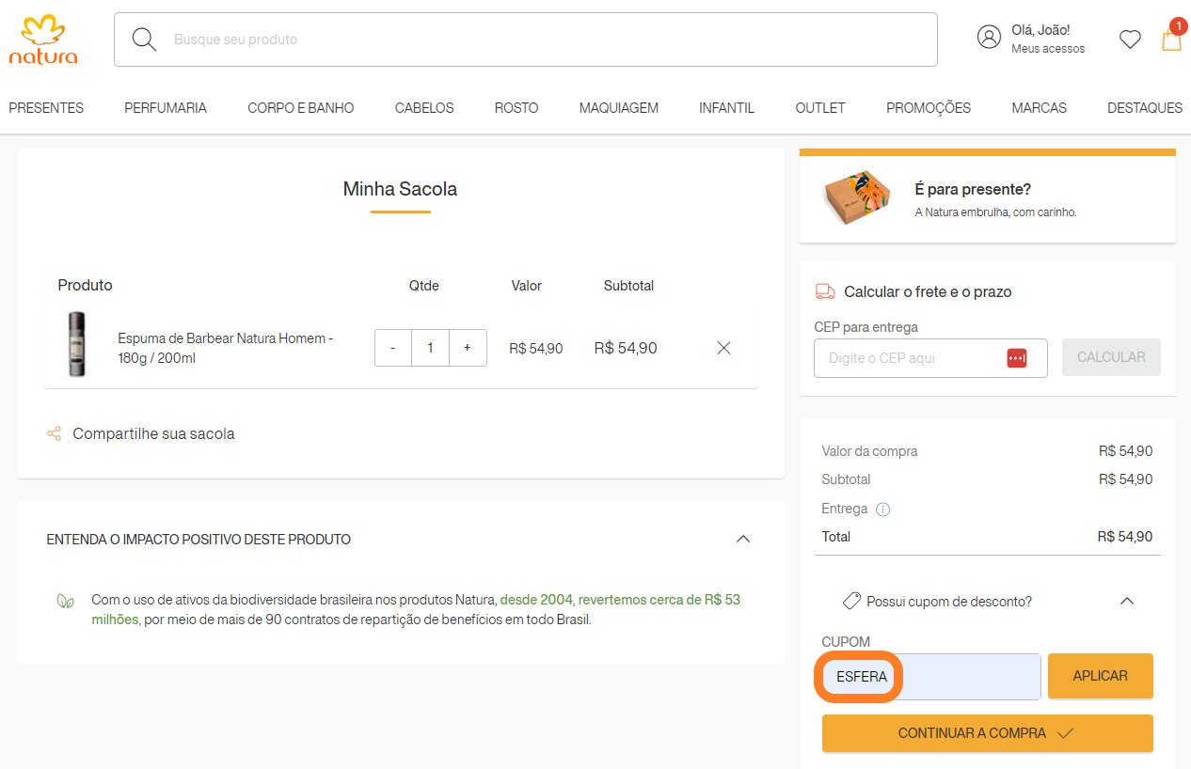The image size is (1191, 769).
Task: Decrease product quantity with minus button
Action: pos(393,348)
